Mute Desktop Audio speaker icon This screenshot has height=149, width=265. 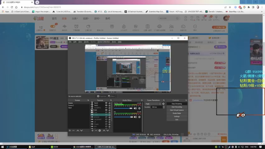135,108
